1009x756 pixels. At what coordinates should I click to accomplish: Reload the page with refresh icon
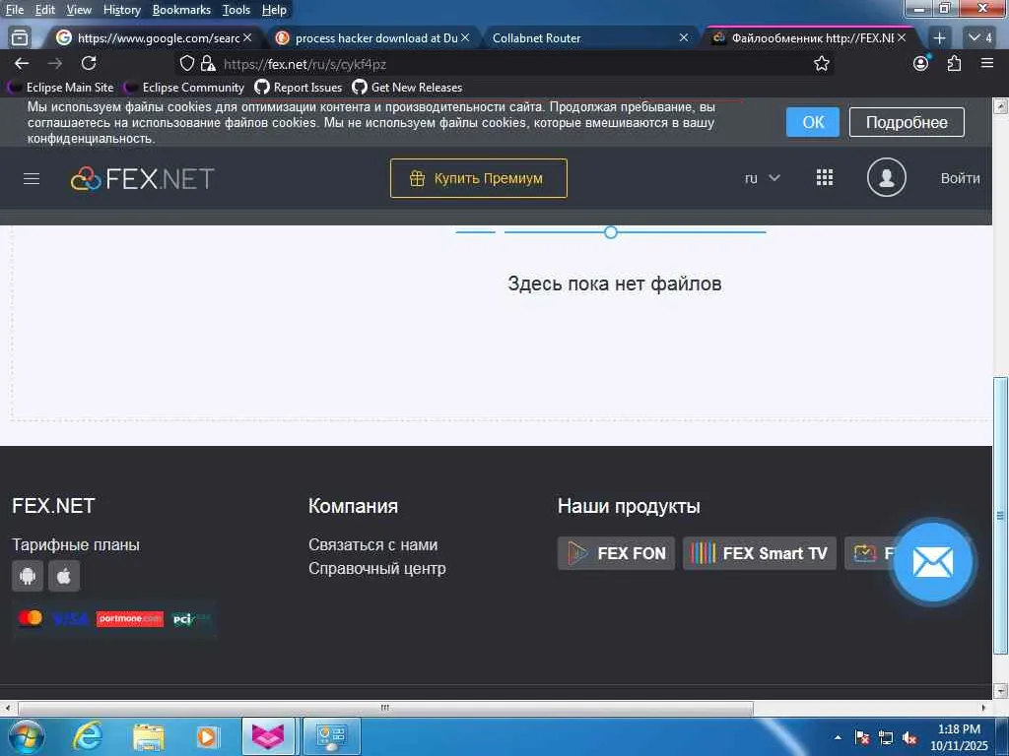88,63
